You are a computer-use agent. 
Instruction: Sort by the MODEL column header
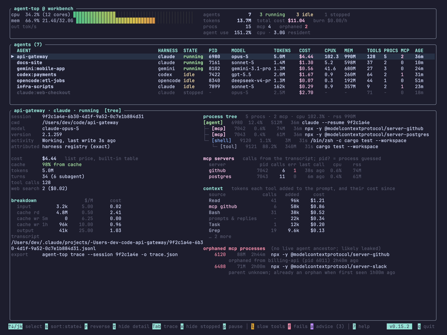(x=238, y=51)
